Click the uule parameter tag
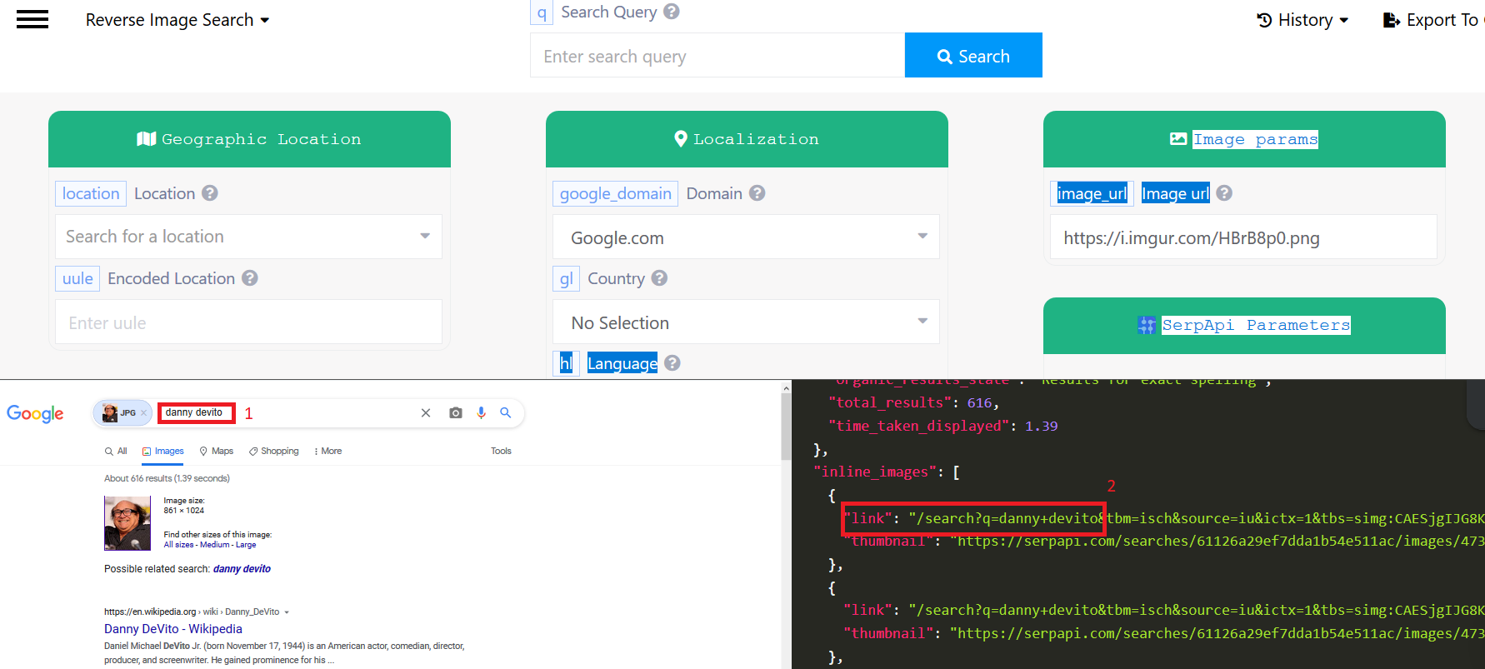The image size is (1485, 669). point(77,278)
